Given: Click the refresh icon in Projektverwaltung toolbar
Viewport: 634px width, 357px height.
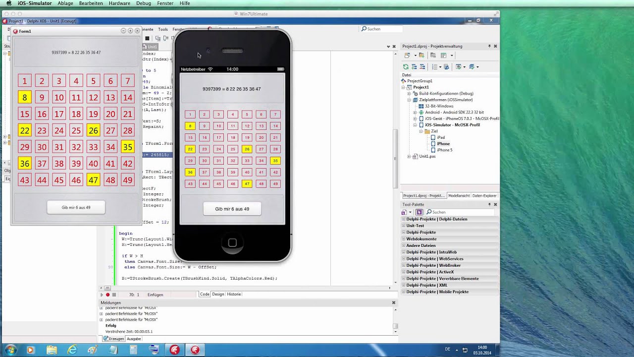Looking at the screenshot, I should click(406, 66).
